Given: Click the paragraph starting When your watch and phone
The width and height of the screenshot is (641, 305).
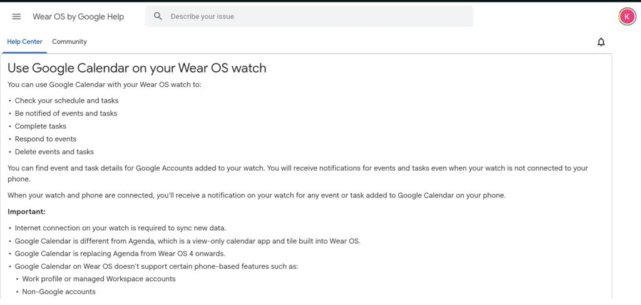Looking at the screenshot, I should (x=257, y=196).
